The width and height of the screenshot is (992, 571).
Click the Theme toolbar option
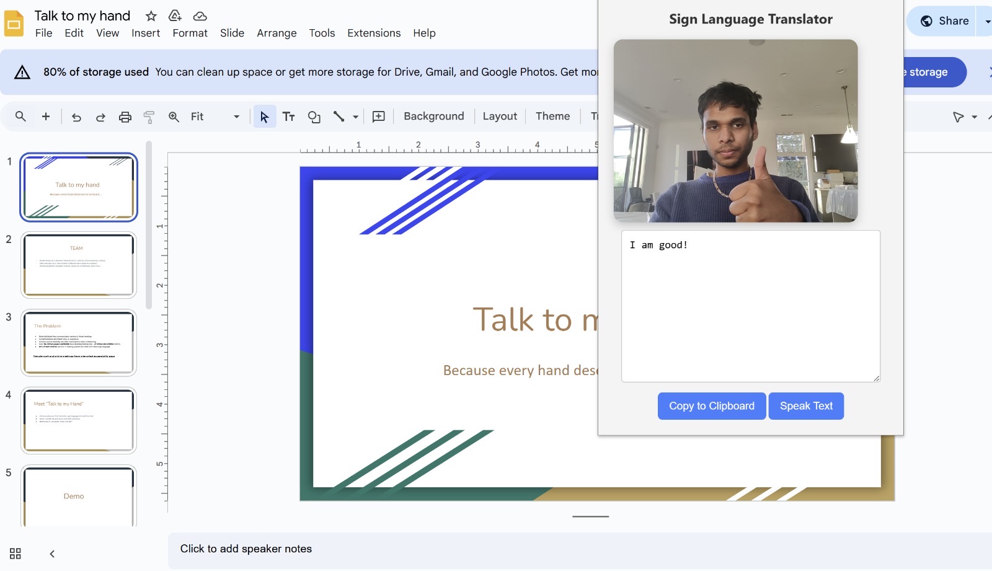coord(552,116)
